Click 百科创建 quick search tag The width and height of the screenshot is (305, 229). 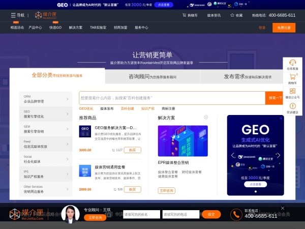(128, 109)
